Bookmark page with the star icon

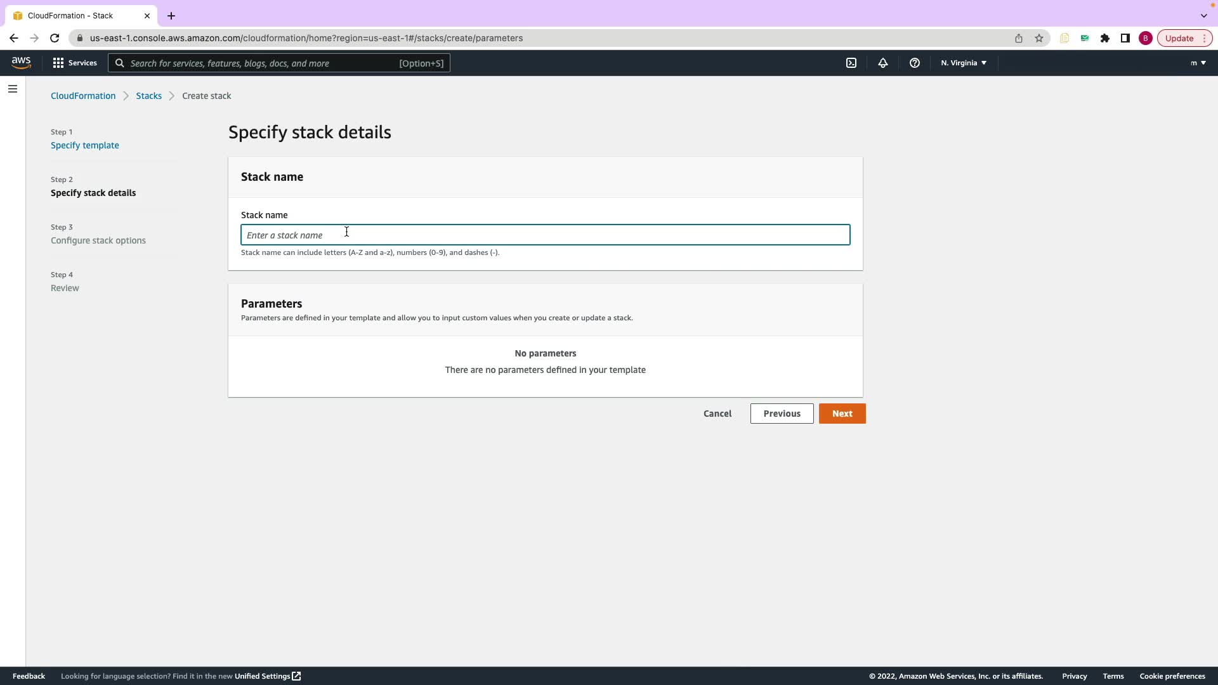(1039, 38)
